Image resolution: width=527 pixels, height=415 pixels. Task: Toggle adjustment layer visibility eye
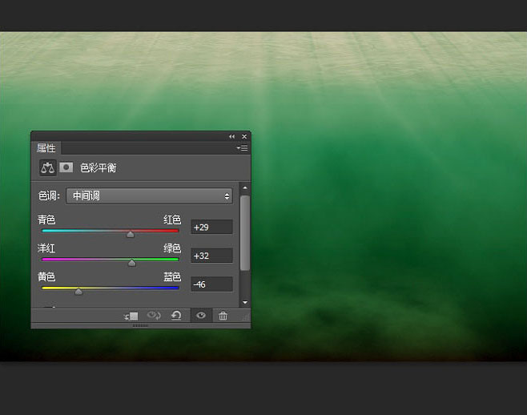[201, 316]
